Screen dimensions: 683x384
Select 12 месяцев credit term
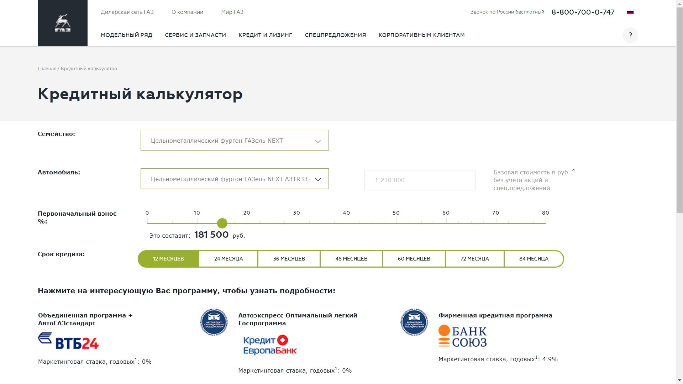tap(168, 259)
